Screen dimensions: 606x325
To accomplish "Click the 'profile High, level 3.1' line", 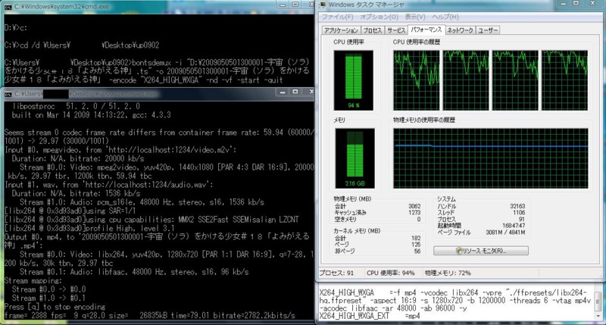I will coord(89,228).
